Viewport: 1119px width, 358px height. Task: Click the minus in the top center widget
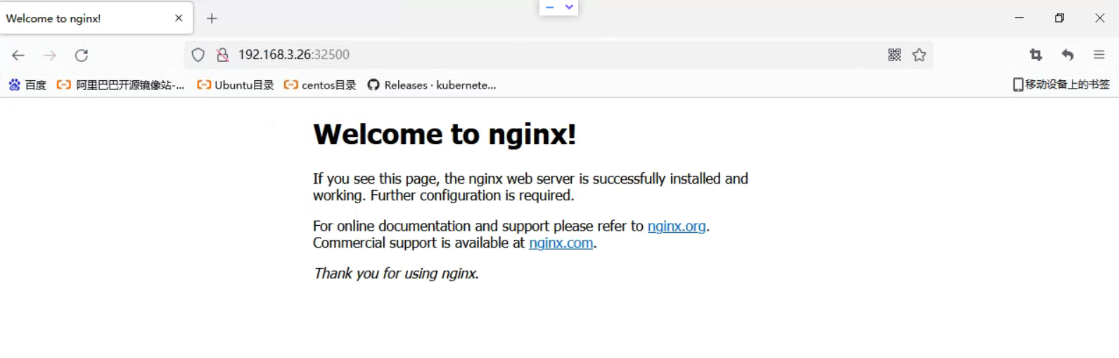550,7
